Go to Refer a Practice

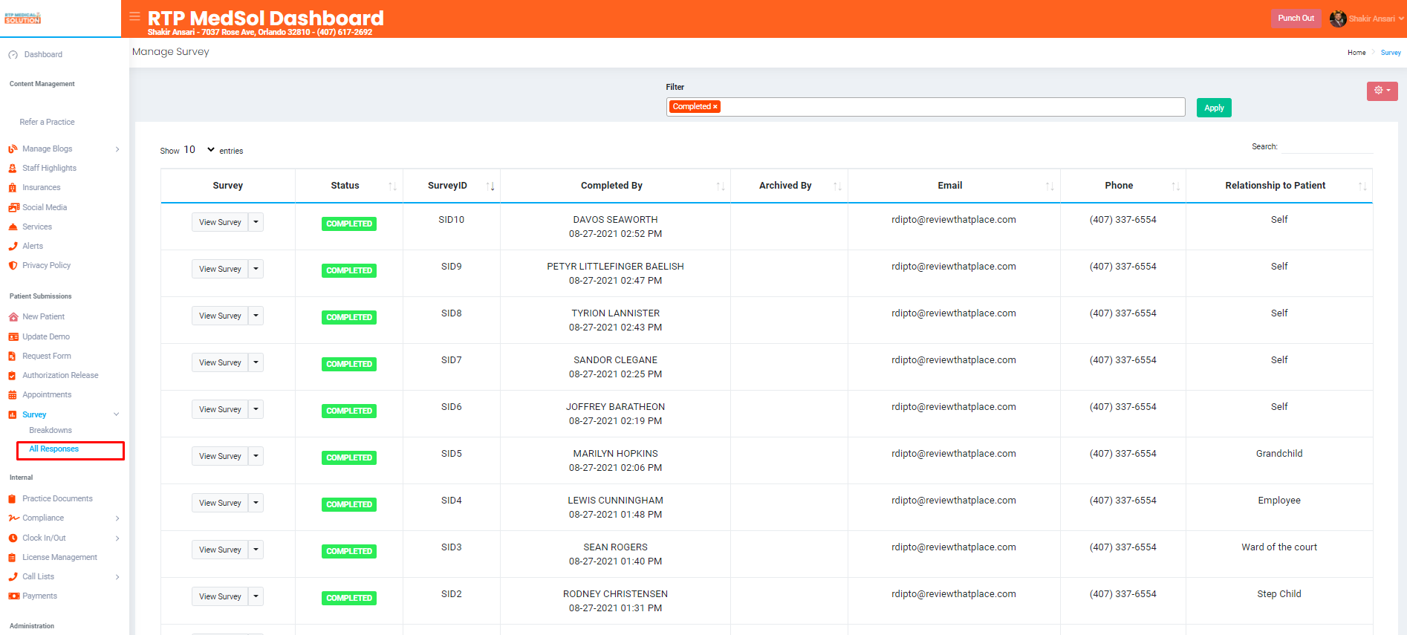click(x=47, y=123)
